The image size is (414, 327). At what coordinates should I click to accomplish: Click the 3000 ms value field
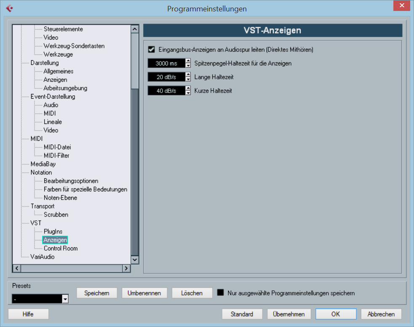click(167, 63)
